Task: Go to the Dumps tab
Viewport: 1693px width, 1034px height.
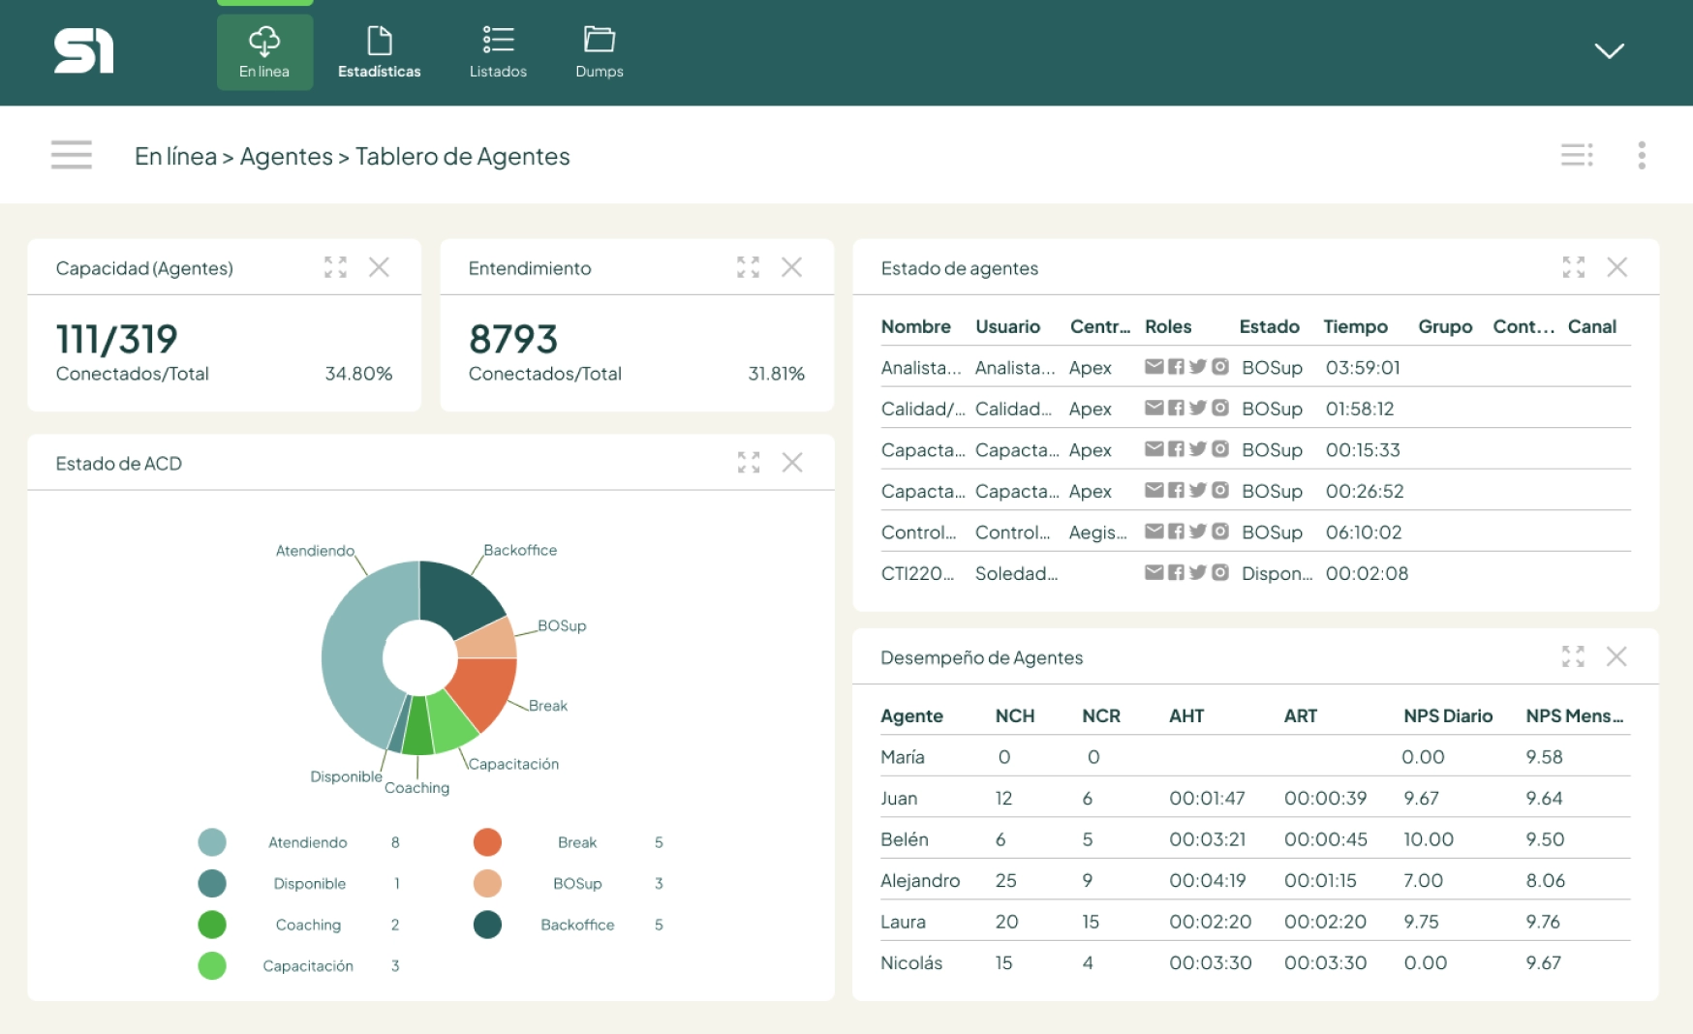Action: coord(599,52)
